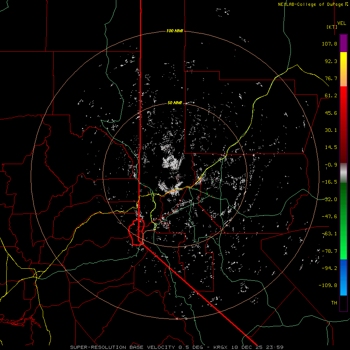Click the [KT] units label

pos(332,27)
